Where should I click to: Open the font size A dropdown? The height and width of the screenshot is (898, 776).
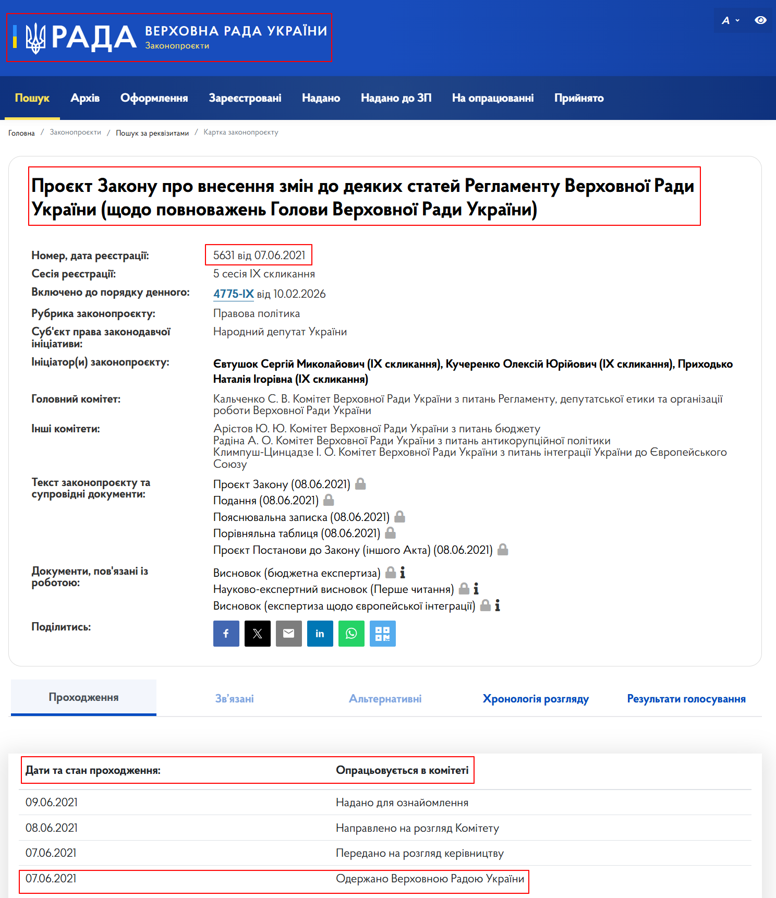pos(731,20)
